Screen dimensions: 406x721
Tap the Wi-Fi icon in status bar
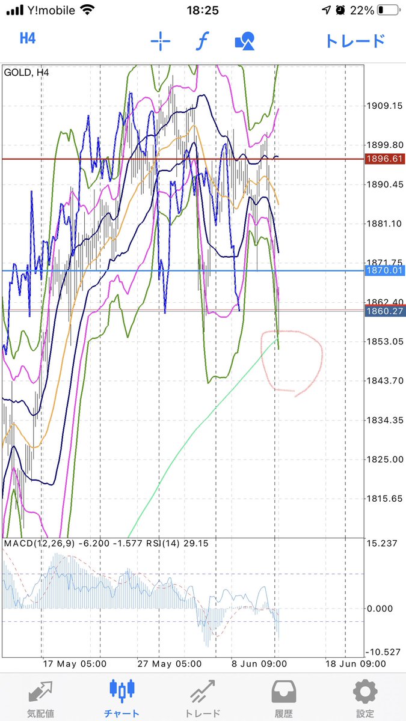point(87,10)
